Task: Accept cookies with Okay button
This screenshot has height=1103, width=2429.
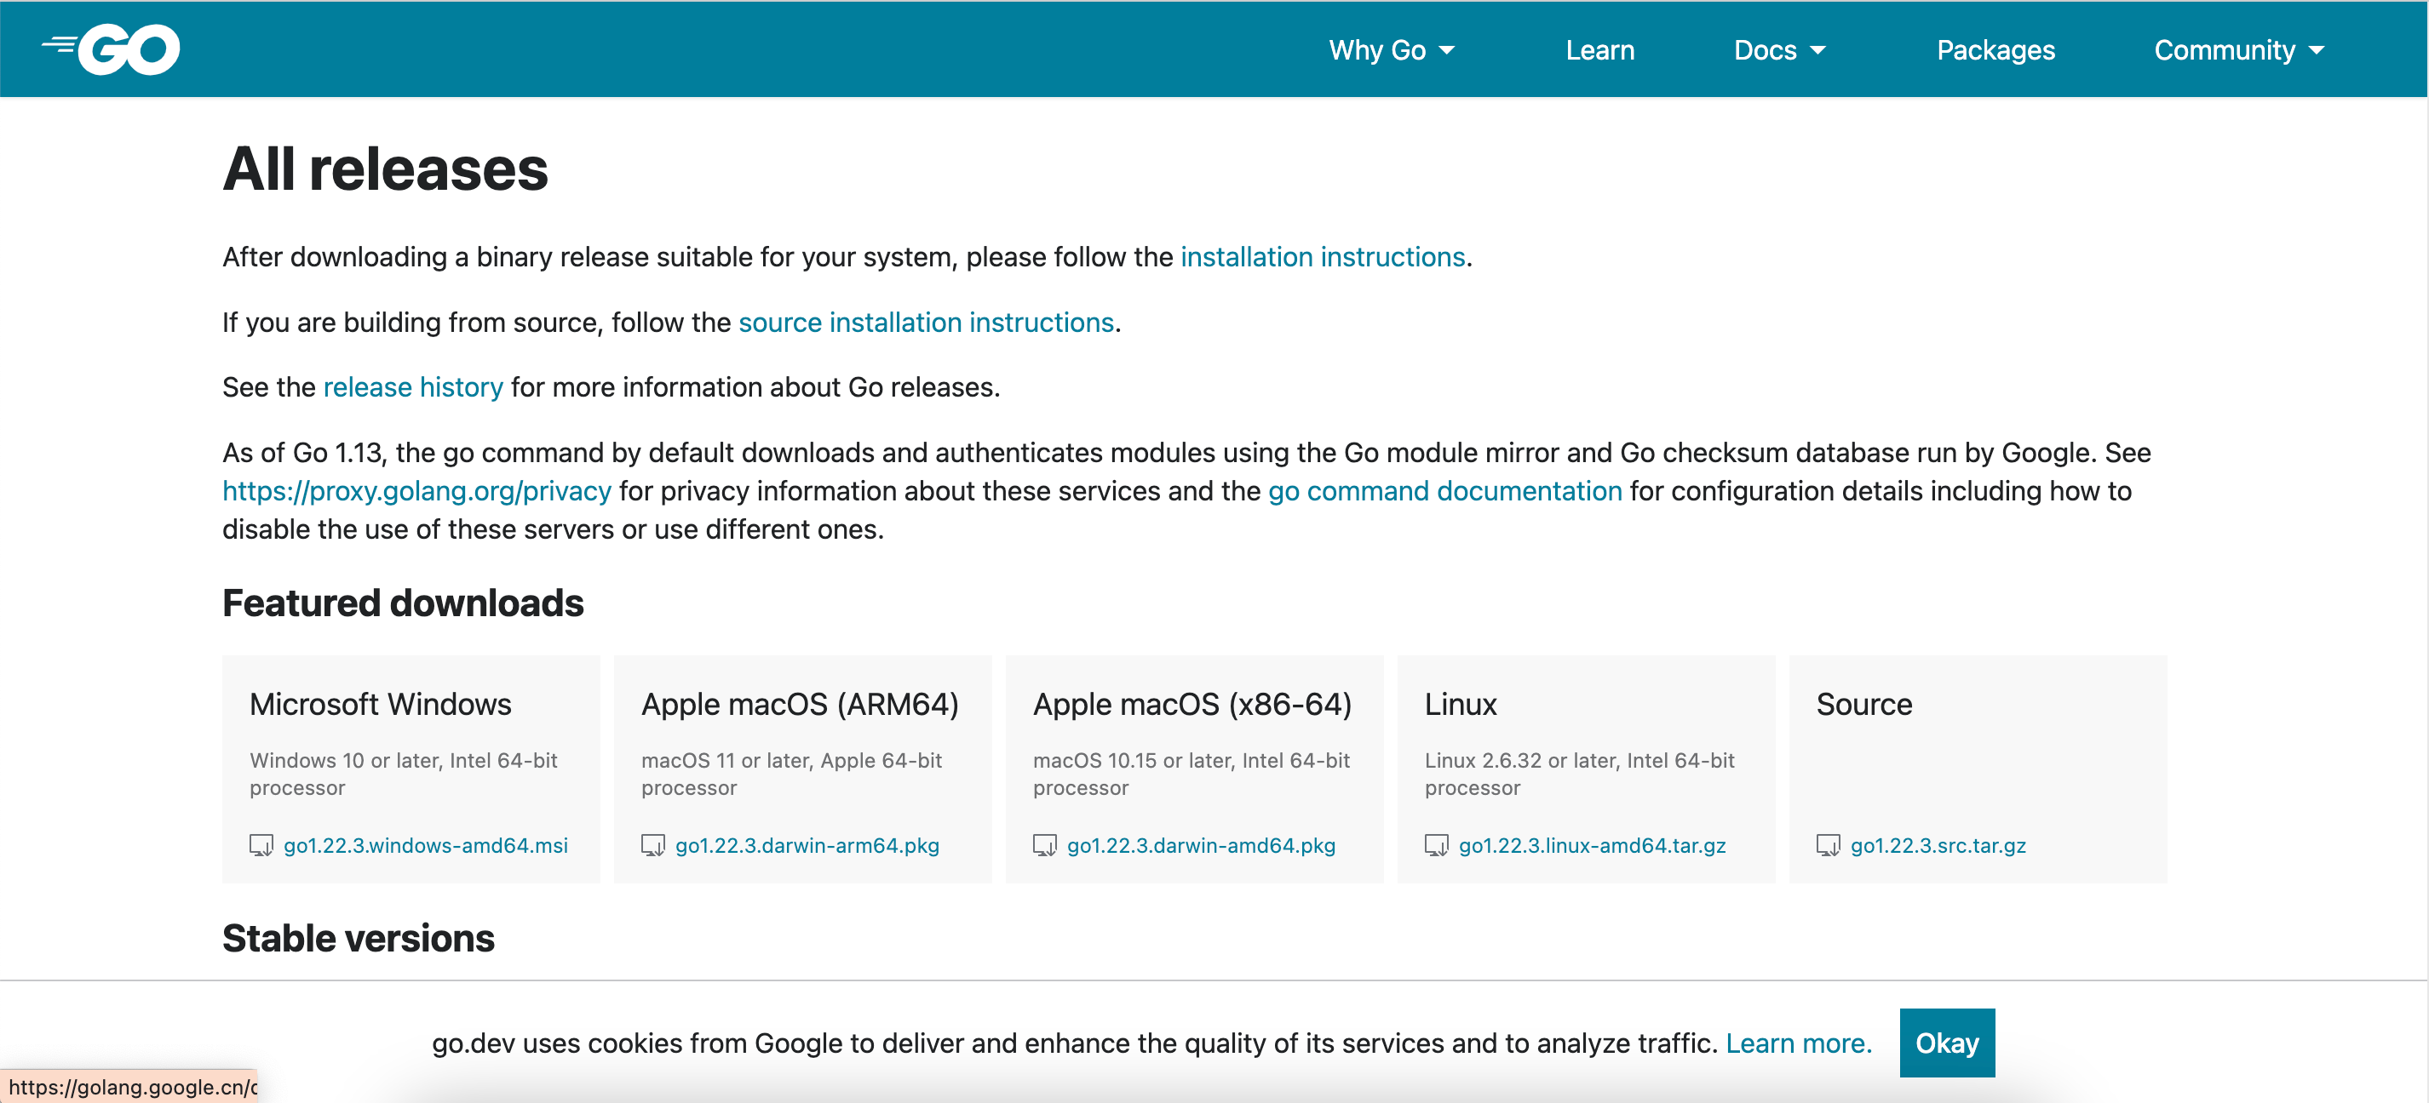Action: tap(1947, 1043)
